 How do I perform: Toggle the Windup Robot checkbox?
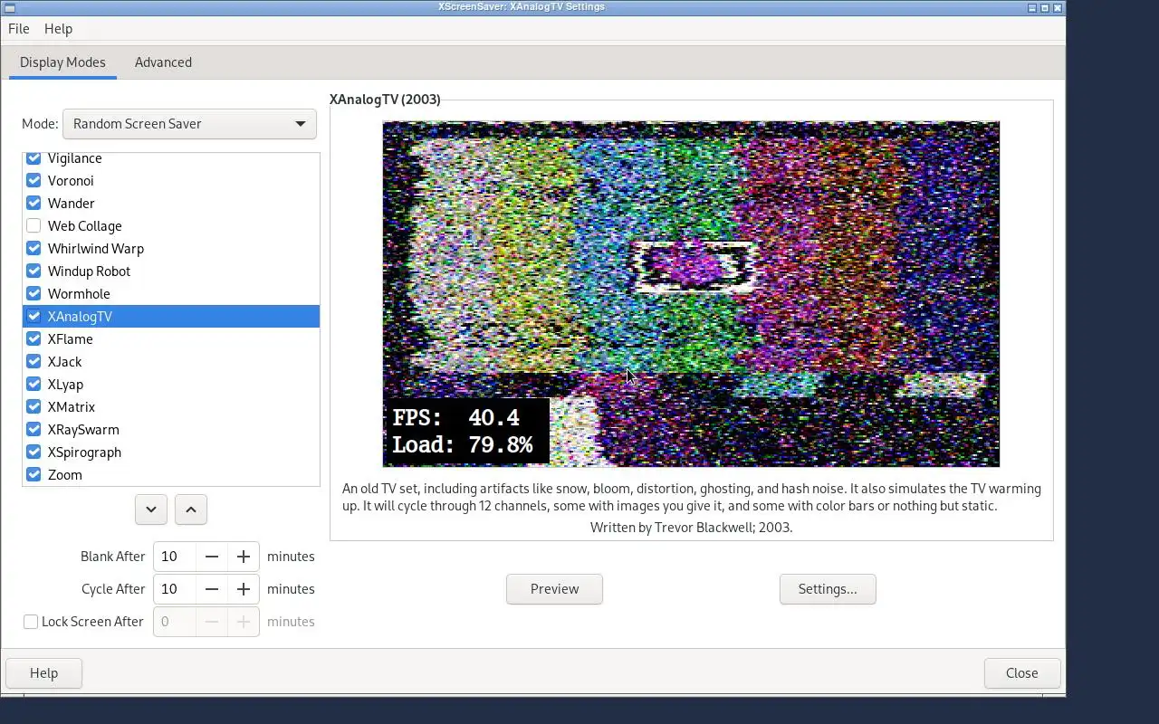point(34,271)
